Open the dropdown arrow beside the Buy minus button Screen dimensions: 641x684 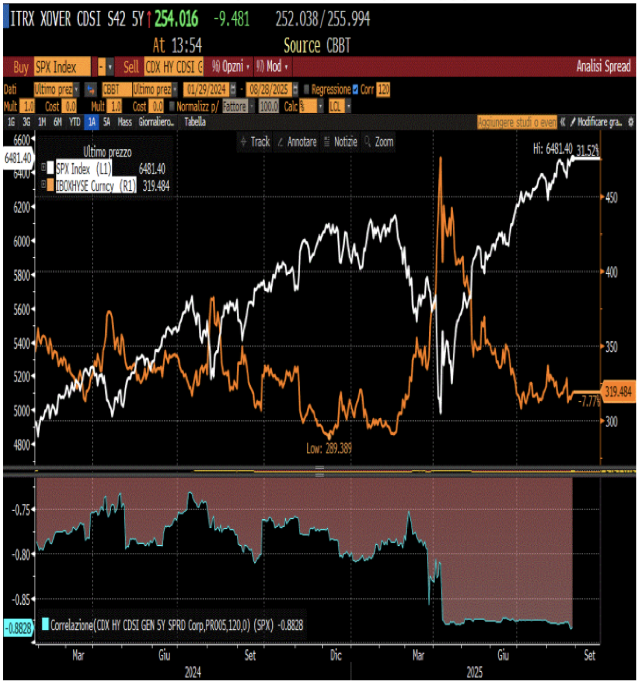click(110, 67)
